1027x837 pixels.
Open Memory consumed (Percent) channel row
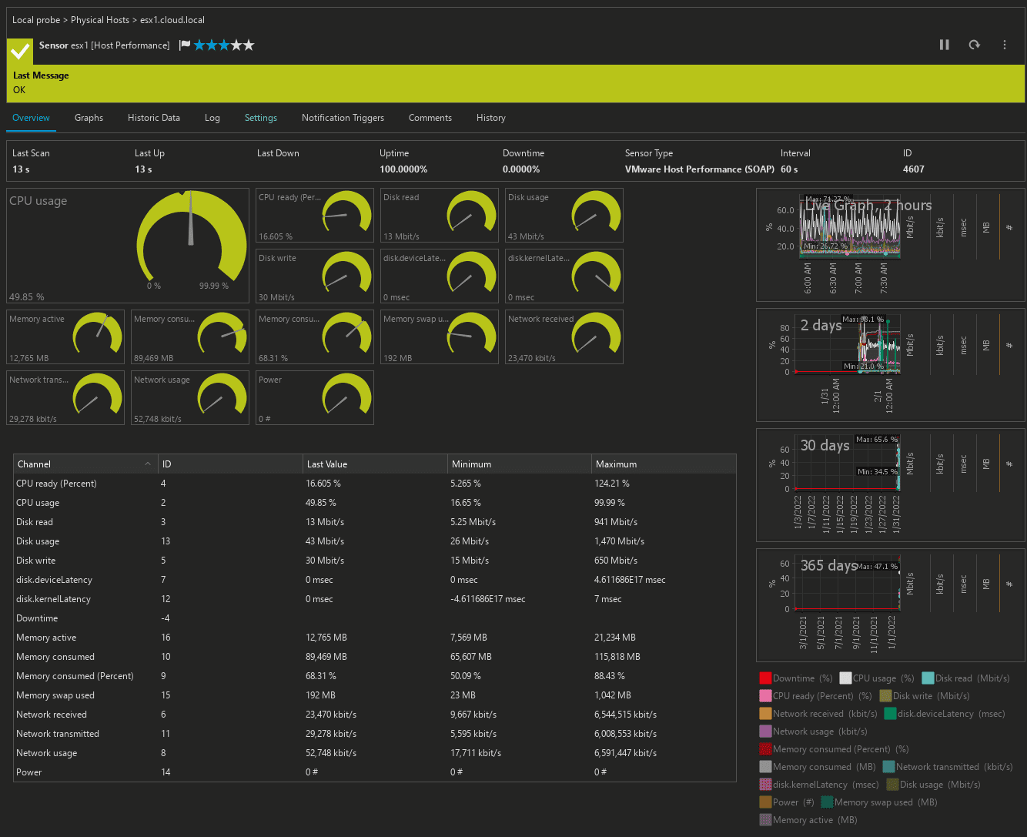click(x=75, y=676)
